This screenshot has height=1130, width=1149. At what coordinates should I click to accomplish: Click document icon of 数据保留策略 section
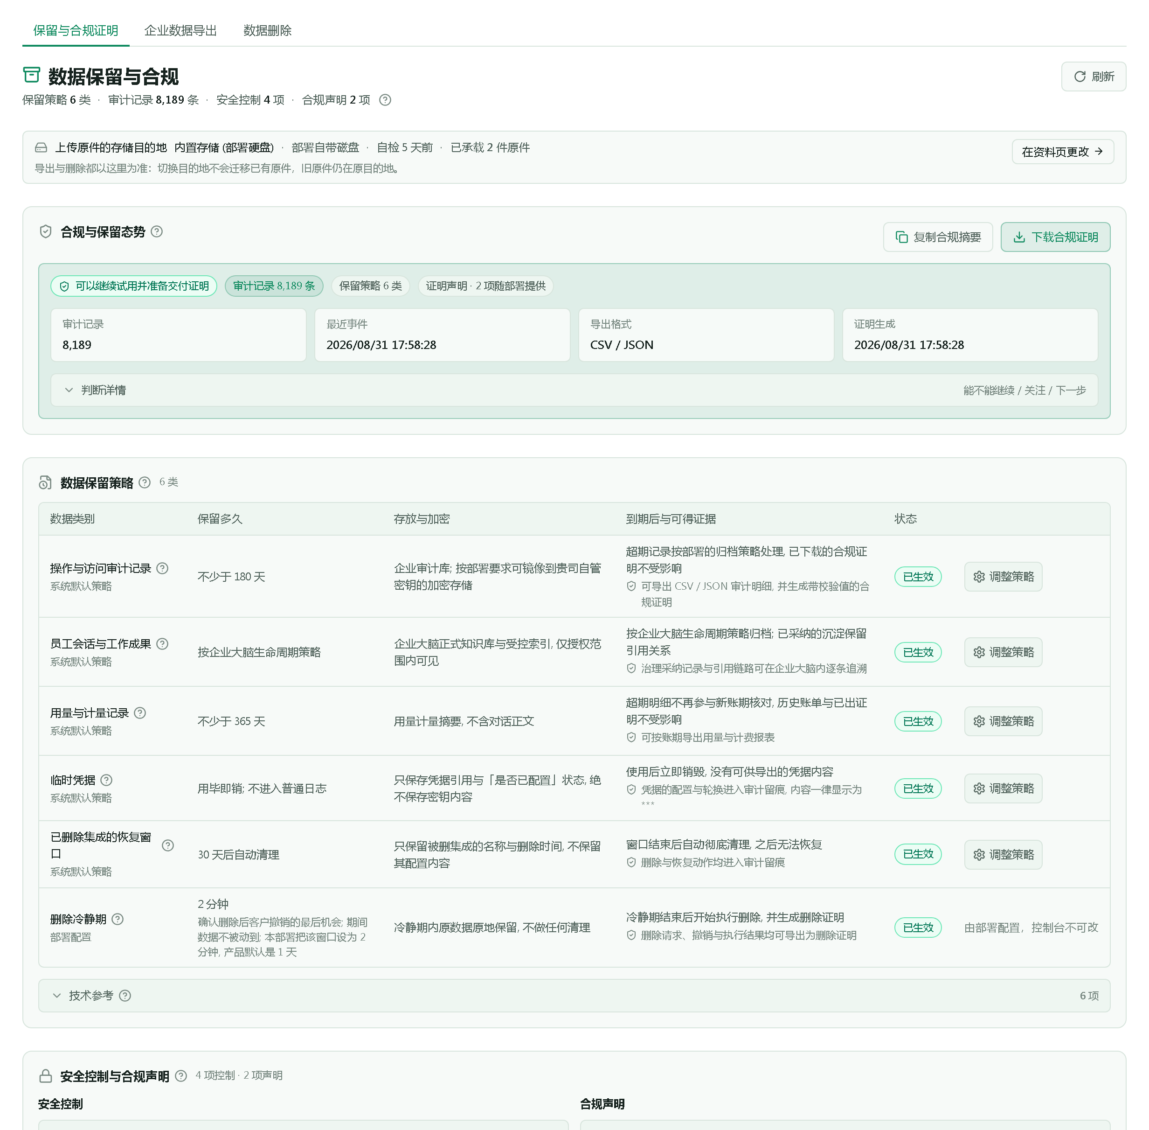click(x=45, y=482)
